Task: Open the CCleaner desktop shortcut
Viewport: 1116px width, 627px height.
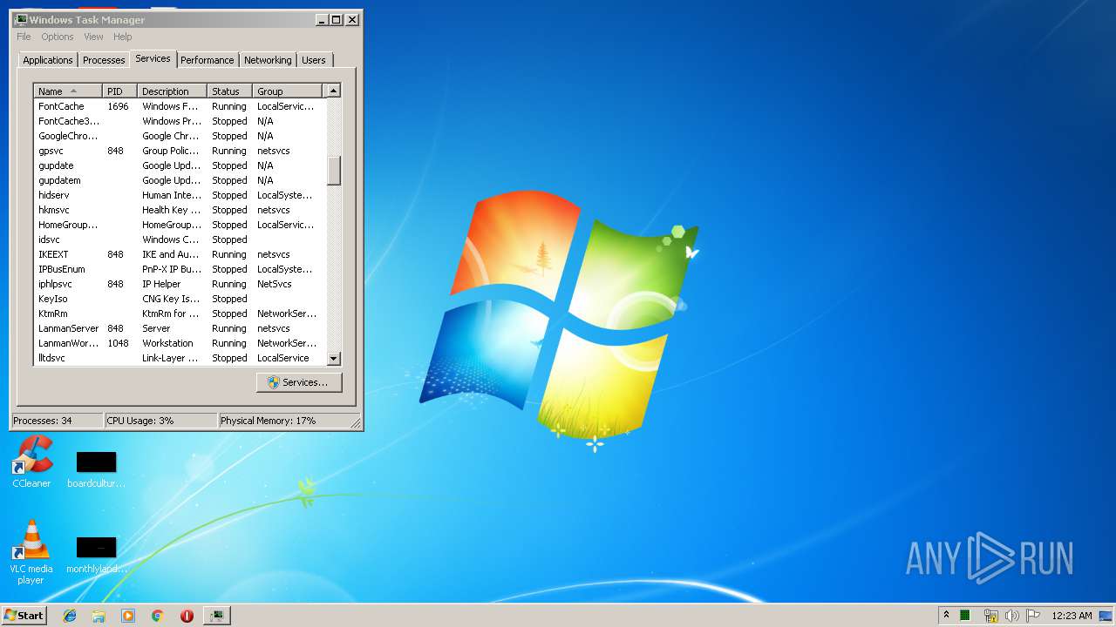Action: click(31, 462)
